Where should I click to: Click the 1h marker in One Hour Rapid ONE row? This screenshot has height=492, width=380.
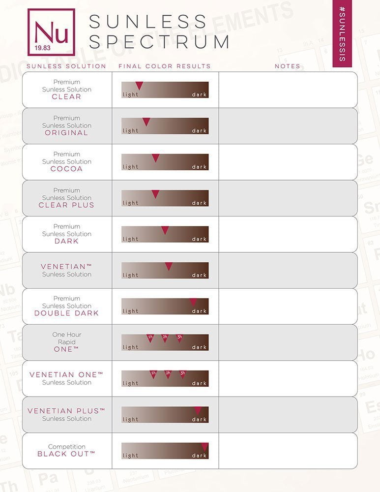pyautogui.click(x=150, y=338)
